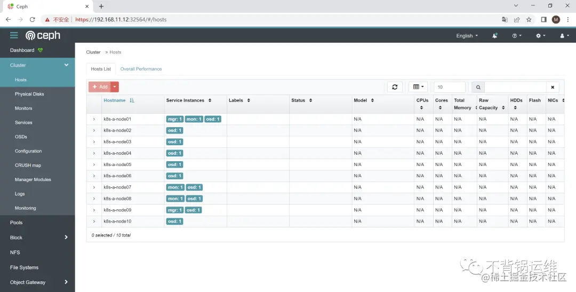This screenshot has width=576, height=292.
Task: Expand row details for k8s-a-node10
Action: coord(94,222)
